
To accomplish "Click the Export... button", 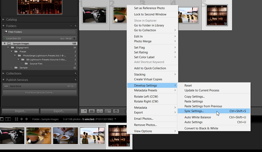I will (59, 111).
